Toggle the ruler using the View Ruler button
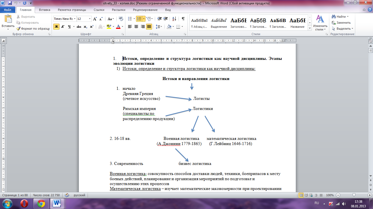Screen dimensions: 373x209 (x=371, y=41)
